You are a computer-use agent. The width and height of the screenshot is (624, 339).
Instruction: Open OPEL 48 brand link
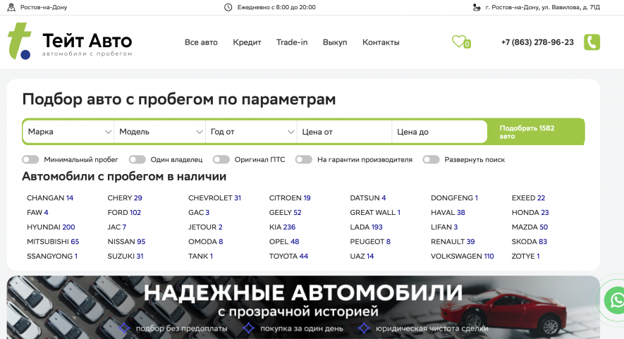click(x=284, y=242)
